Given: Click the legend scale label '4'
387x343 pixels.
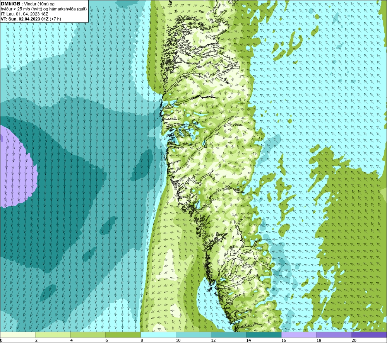Looking at the screenshot, I should point(71,341).
